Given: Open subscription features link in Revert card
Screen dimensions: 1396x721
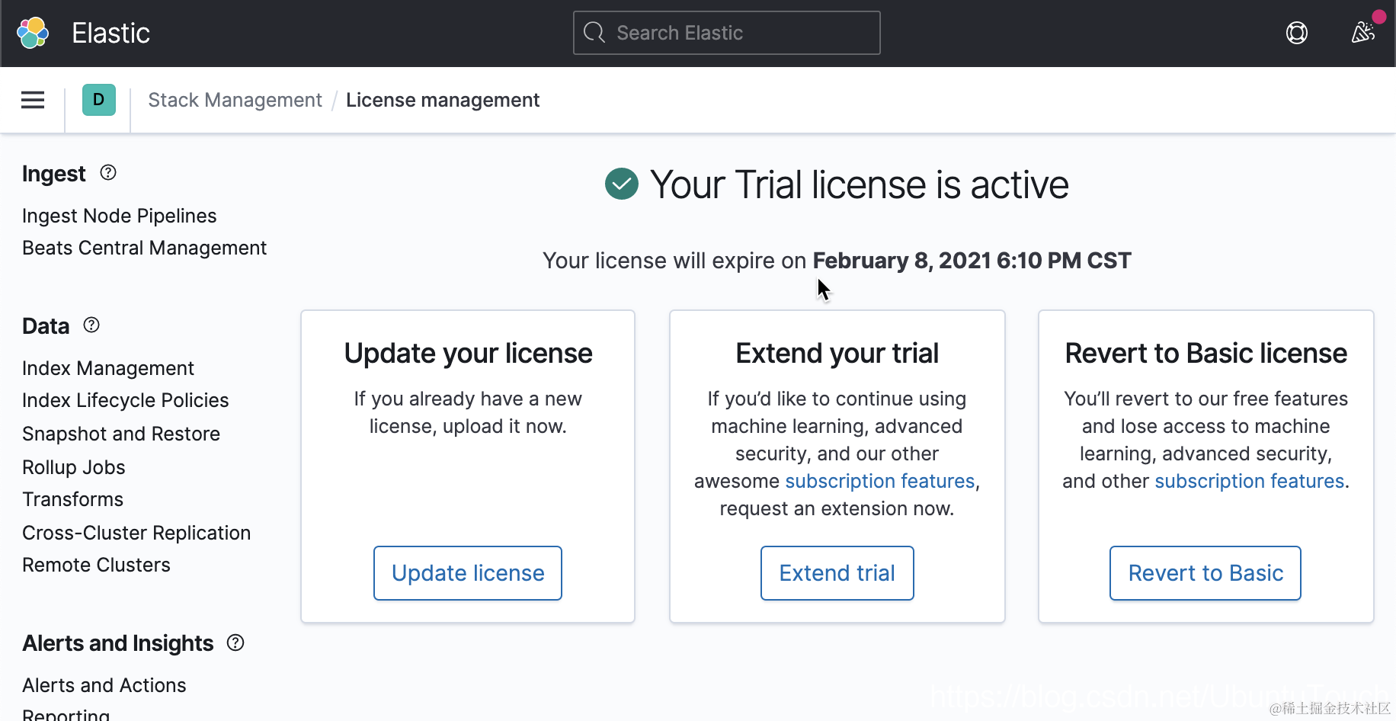Looking at the screenshot, I should [1249, 481].
